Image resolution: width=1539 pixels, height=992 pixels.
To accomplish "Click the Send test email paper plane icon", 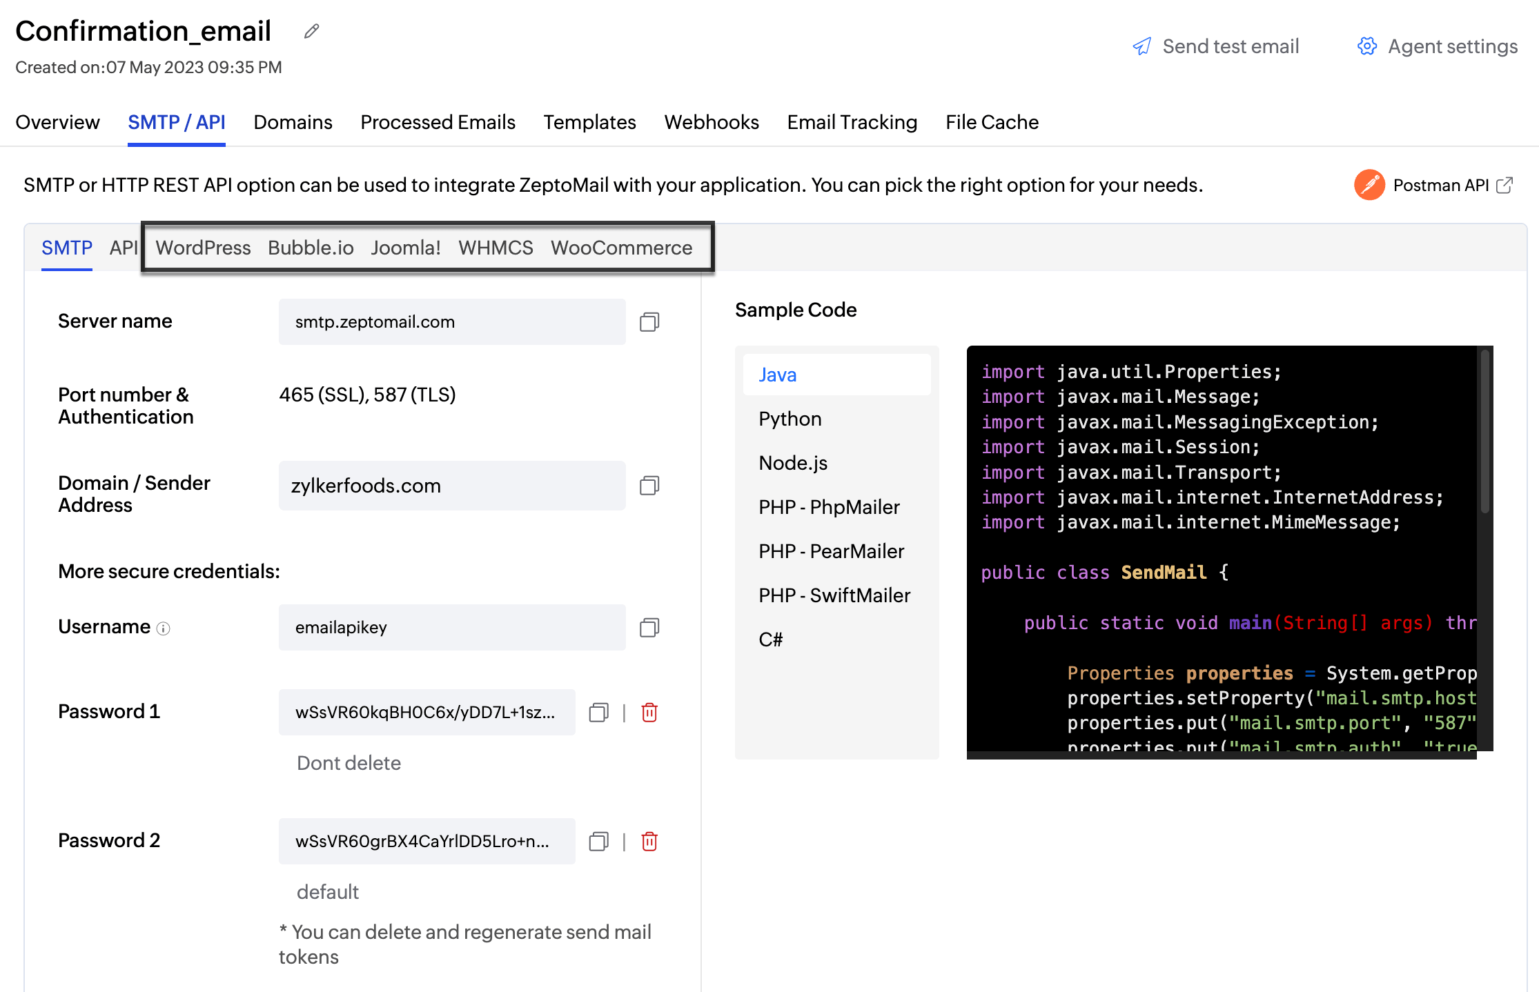I will (x=1142, y=46).
